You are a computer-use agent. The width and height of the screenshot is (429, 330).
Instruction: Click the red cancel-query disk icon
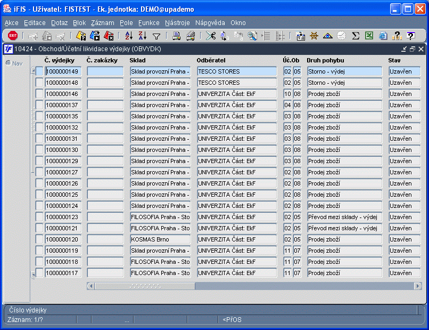coord(109,36)
